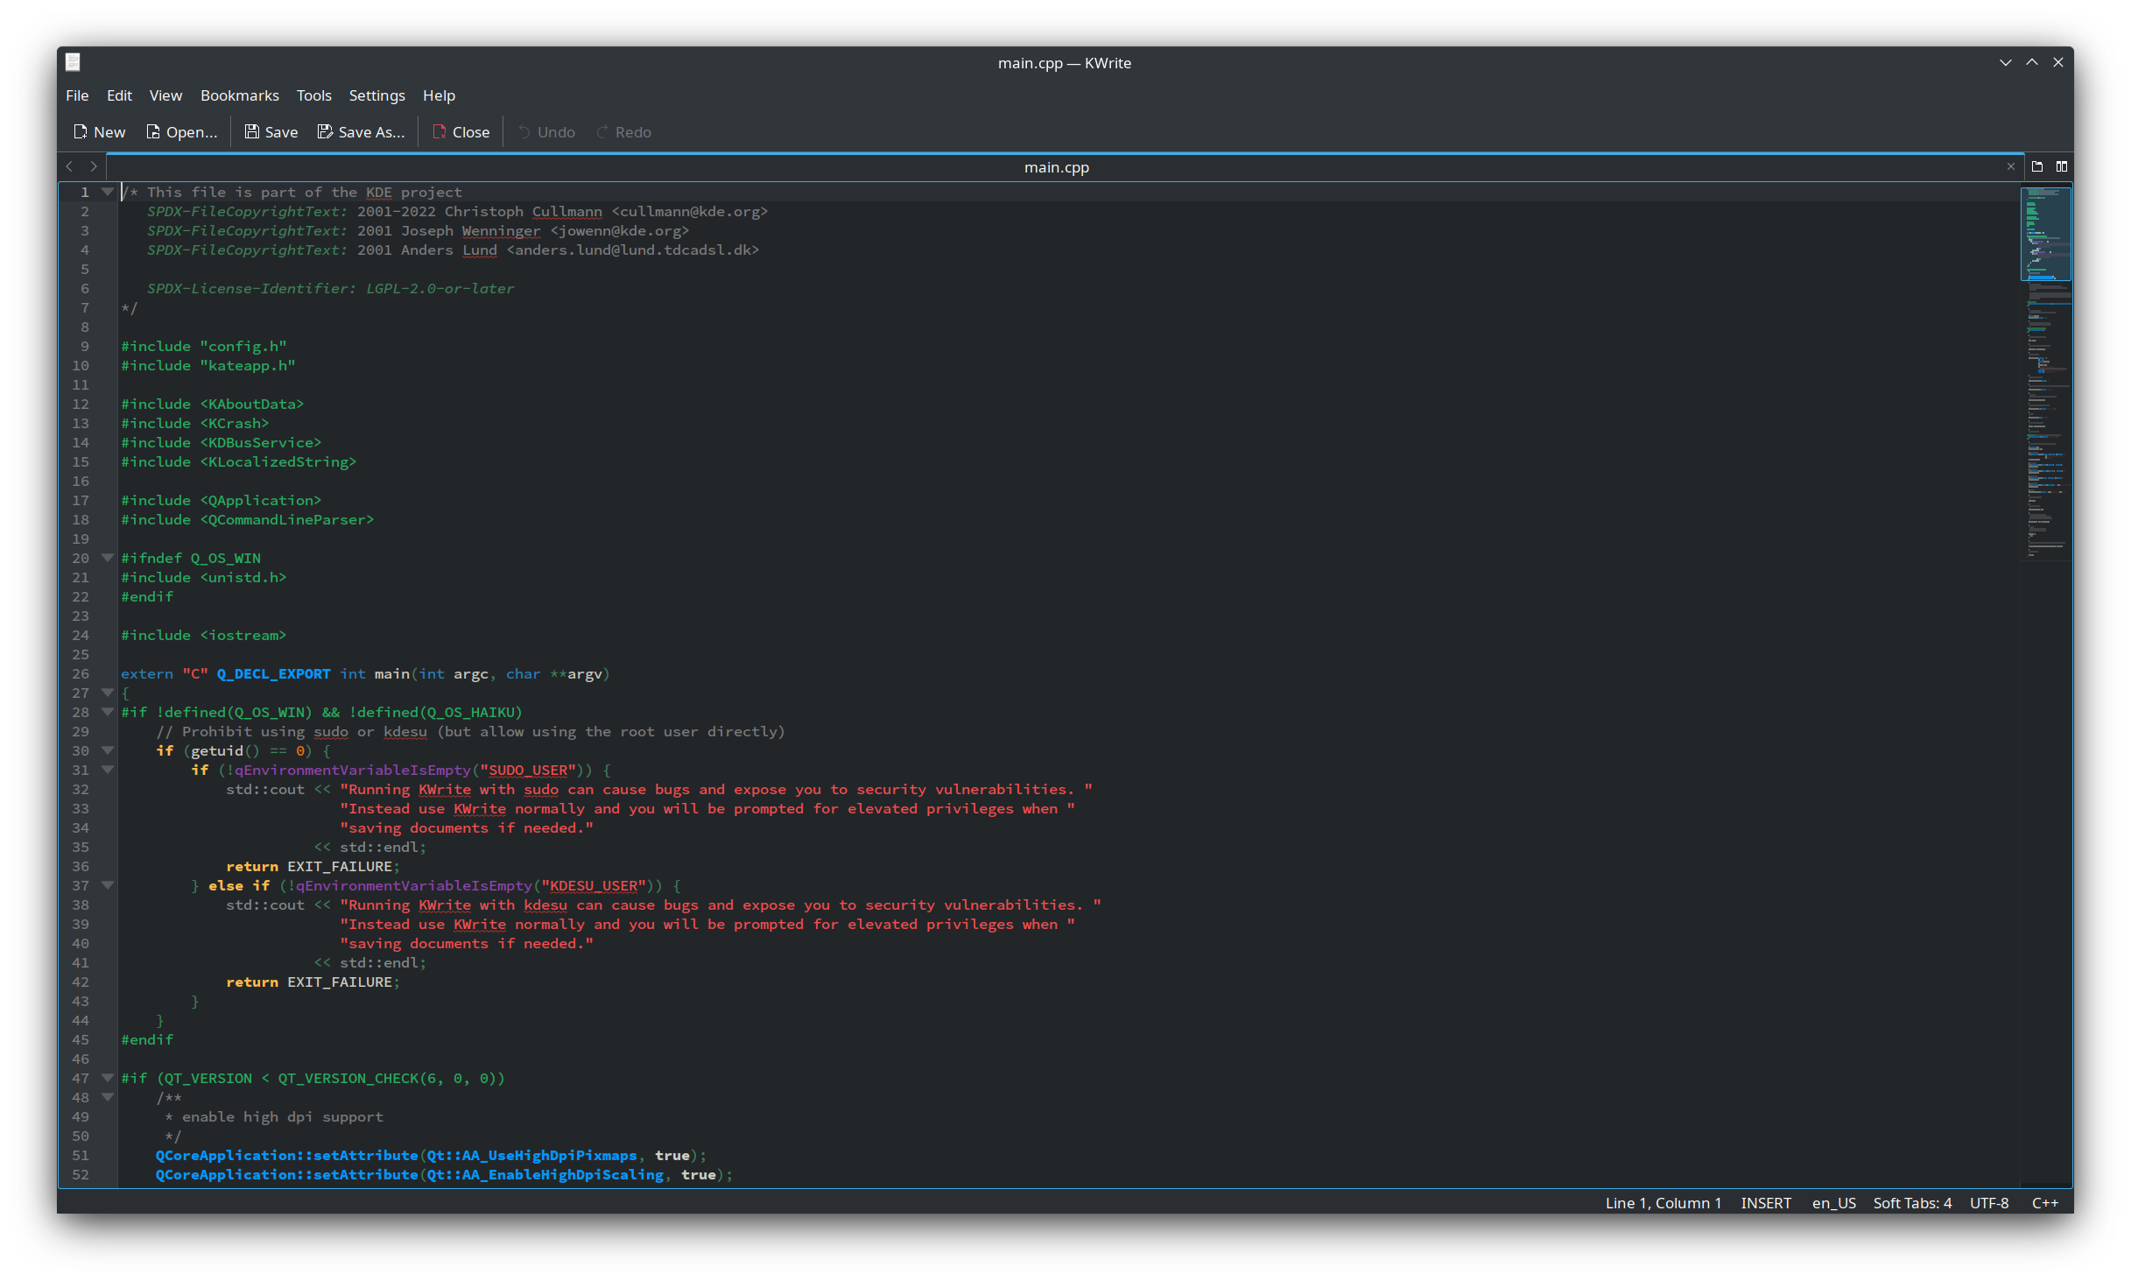Click on QT_VERSION_CHECK text
The height and width of the screenshot is (1281, 2131).
pyautogui.click(x=348, y=1078)
